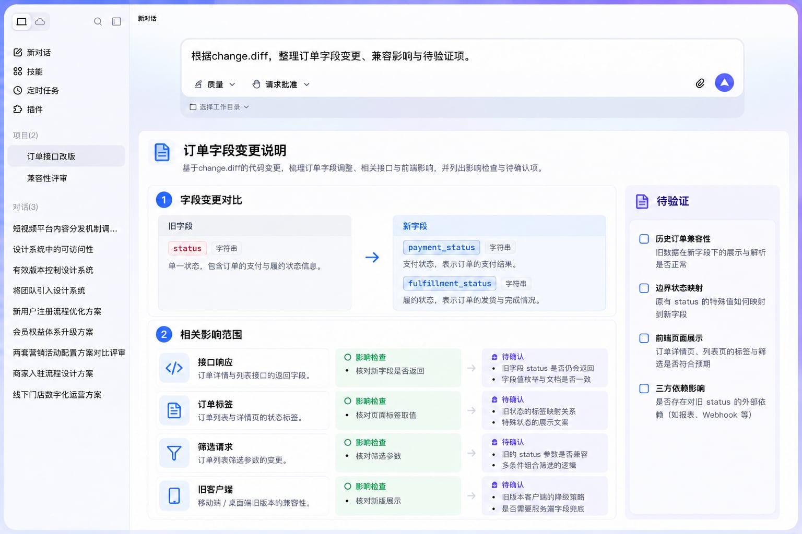Start a 新对话 from sidebar

click(x=32, y=53)
